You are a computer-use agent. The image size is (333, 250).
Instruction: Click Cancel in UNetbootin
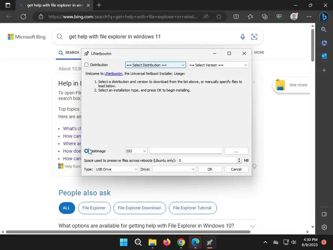[x=236, y=169]
